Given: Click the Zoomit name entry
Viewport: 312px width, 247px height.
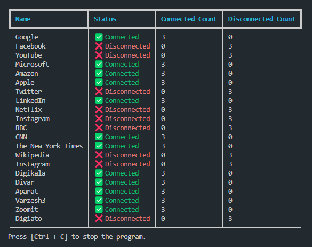Looking at the screenshot, I should coord(27,209).
